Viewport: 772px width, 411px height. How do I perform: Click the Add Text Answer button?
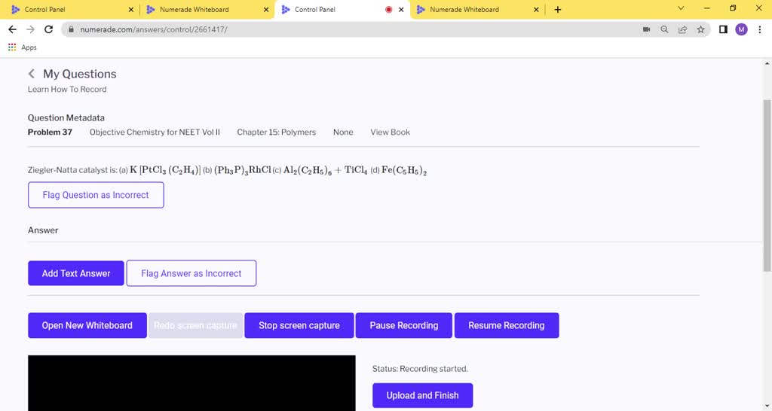click(76, 273)
